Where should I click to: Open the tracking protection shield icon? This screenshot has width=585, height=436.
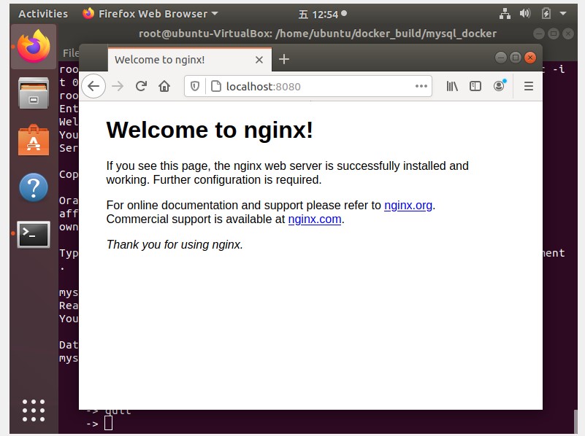(x=195, y=86)
